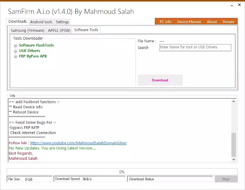The height and width of the screenshot is (190, 245).
Task: Click the File Size 0 GB field
Action: coord(29,179)
